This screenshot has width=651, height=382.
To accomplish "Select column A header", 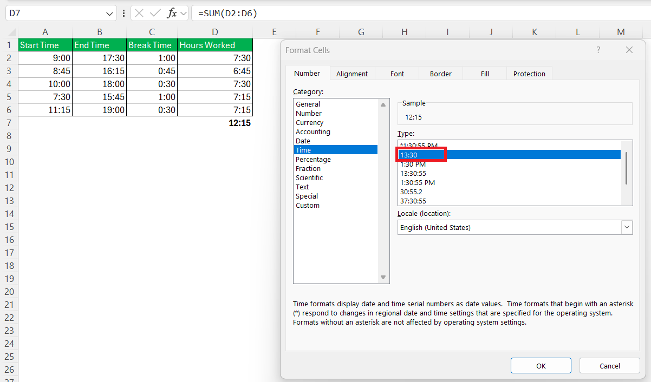I will (x=45, y=32).
